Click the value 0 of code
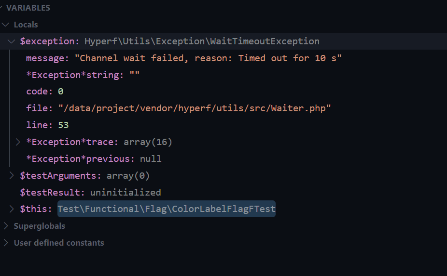 click(61, 92)
